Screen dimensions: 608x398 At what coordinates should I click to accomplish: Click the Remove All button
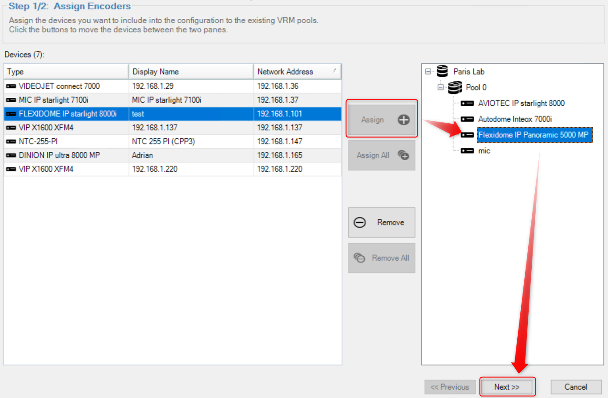(381, 258)
